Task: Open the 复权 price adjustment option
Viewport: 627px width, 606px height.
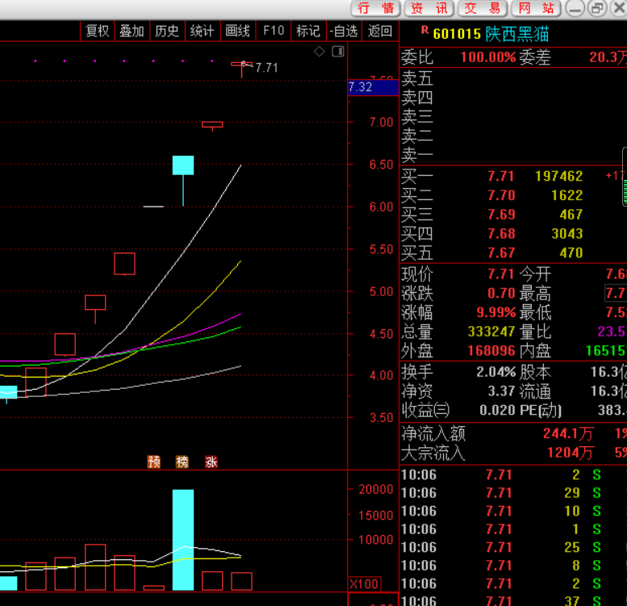Action: [x=98, y=31]
